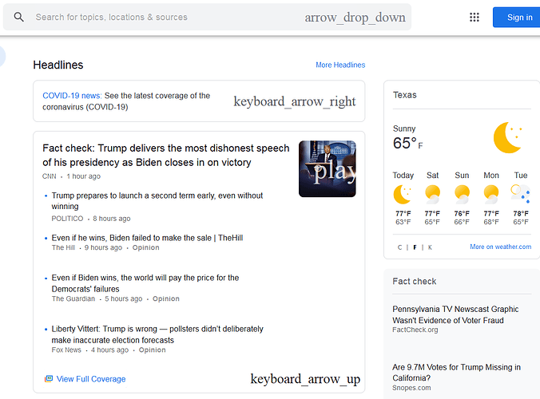Switch temperature unit to Kelvin
This screenshot has height=399, width=540.
tap(430, 247)
